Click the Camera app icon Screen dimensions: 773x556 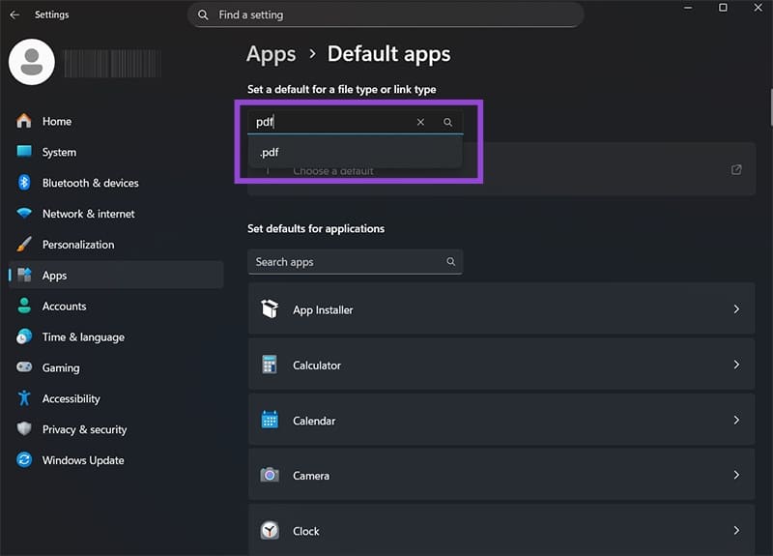pos(270,476)
